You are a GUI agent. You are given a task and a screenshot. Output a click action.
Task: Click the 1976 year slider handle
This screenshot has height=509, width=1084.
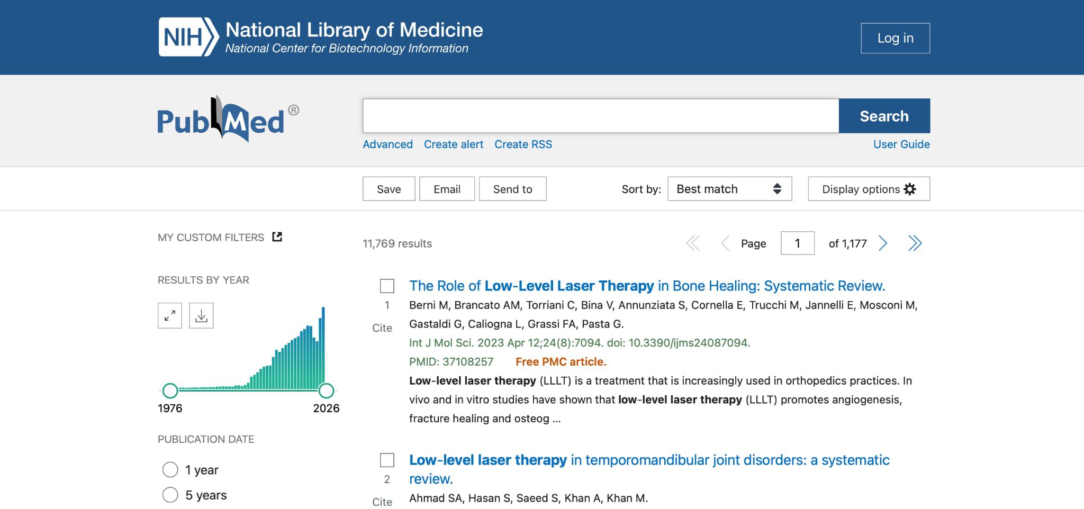170,391
